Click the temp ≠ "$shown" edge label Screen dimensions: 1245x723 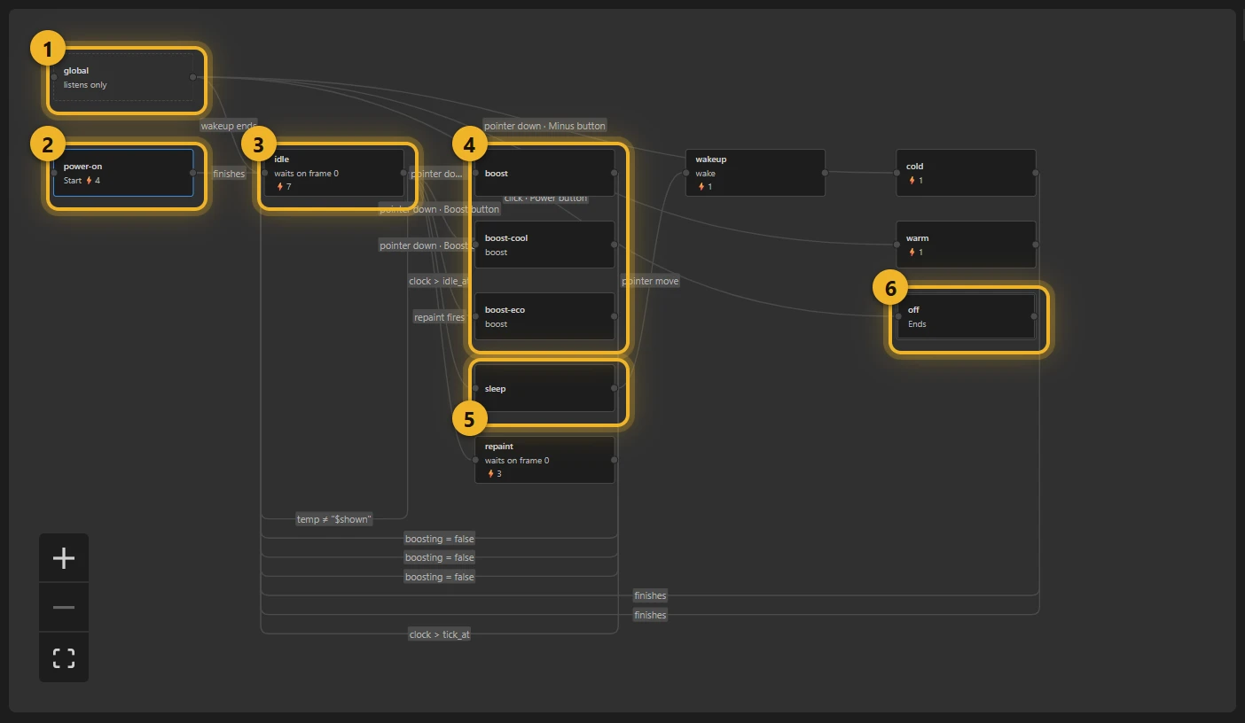[333, 519]
